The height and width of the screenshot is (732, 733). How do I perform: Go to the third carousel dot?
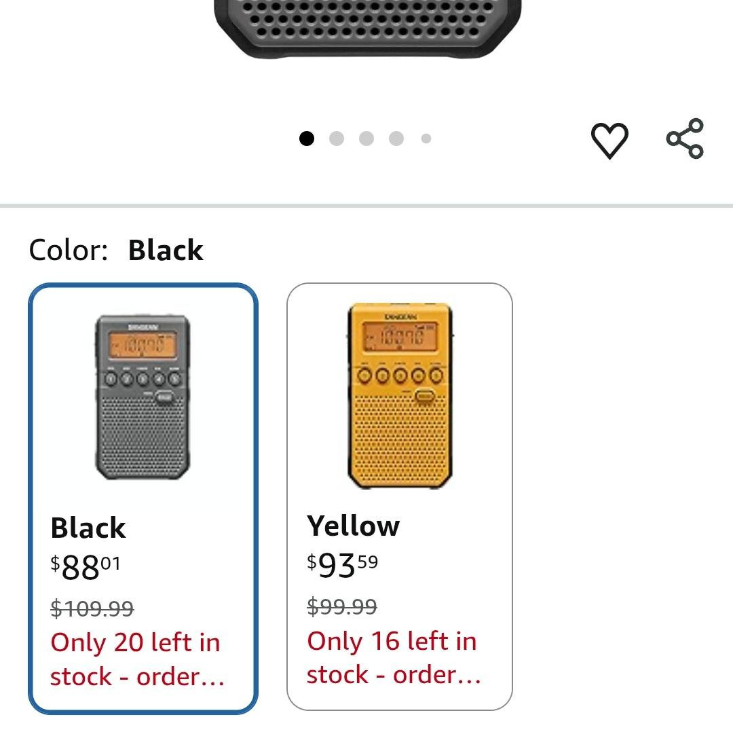click(366, 139)
